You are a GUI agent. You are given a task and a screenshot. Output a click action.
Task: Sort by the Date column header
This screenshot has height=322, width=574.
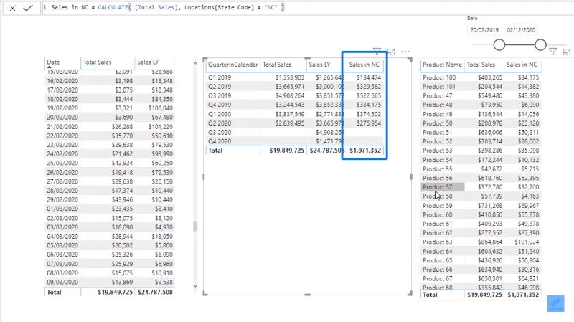[53, 62]
